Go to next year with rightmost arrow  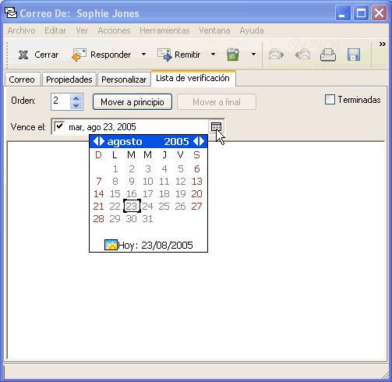[202, 141]
